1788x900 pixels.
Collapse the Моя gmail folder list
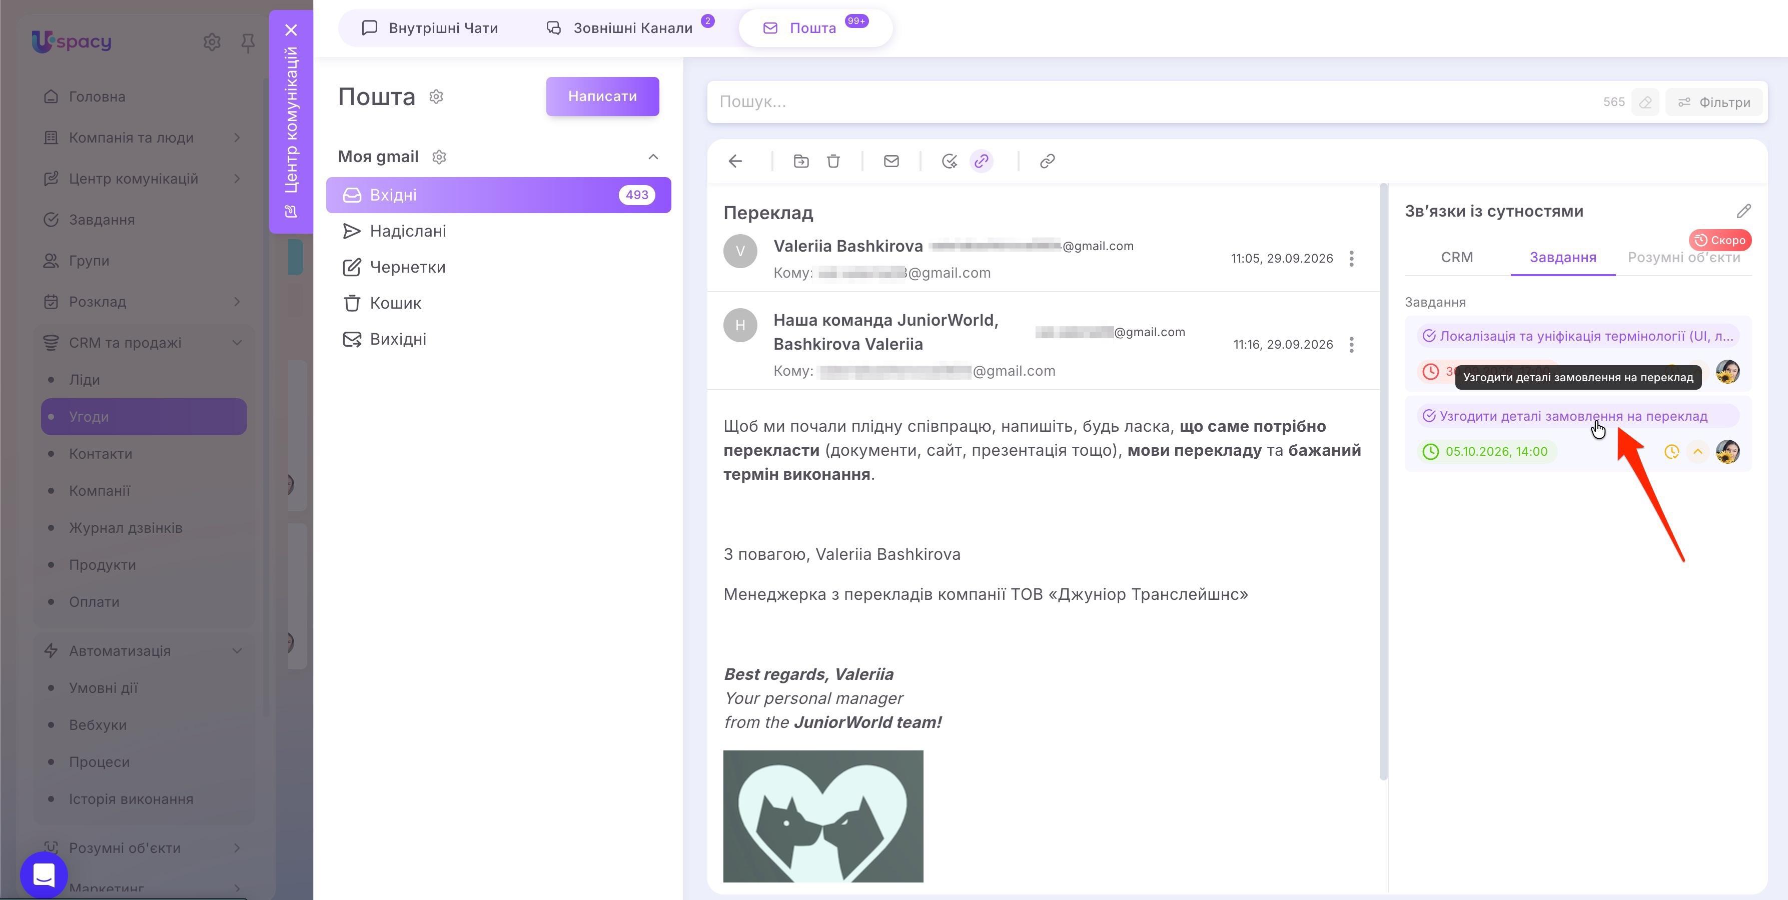(653, 157)
